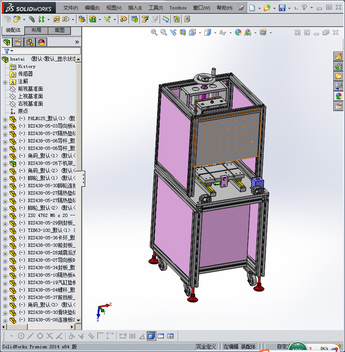This screenshot has height=352, width=345.
Task: Click the 在编辑 装配体 status text
Action: point(240,347)
